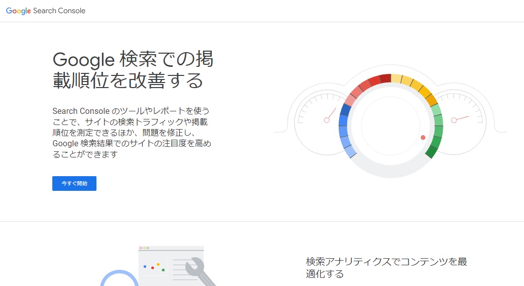The image size is (524, 286).
Task: Click the heading 検索アナリティクスでコンテンツを最適化する
Action: click(x=386, y=268)
